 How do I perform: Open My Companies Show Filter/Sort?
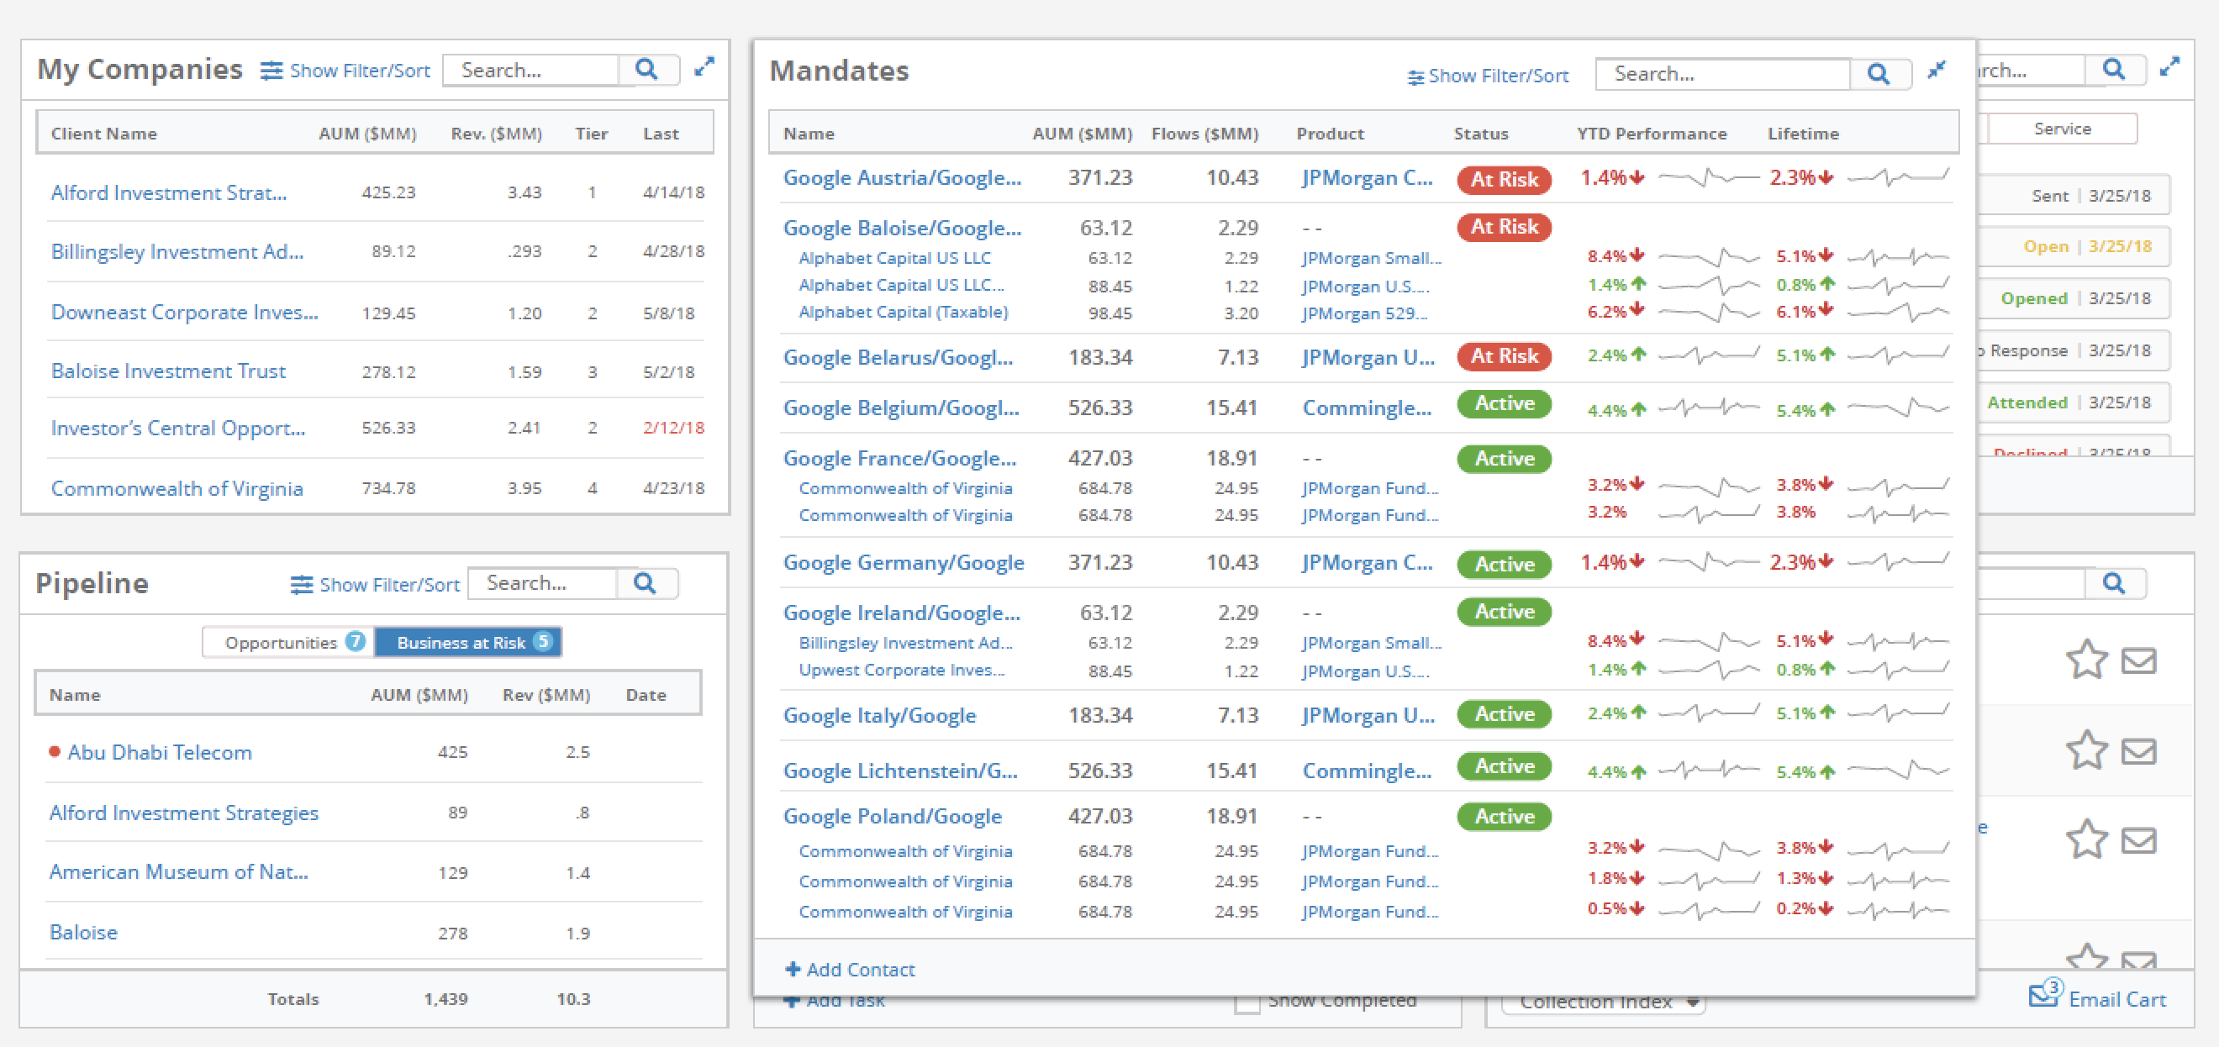pos(345,71)
